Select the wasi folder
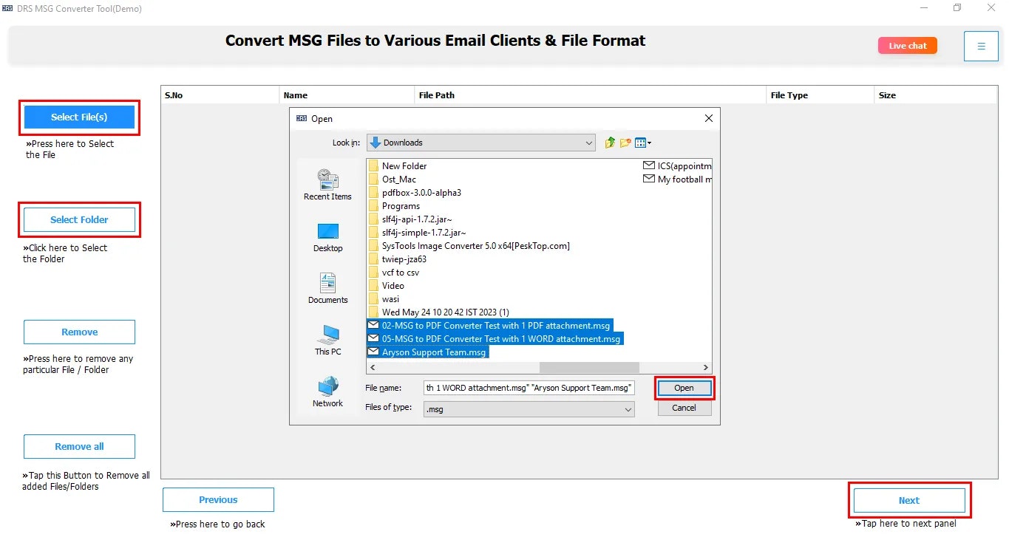Image resolution: width=1009 pixels, height=537 pixels. (x=384, y=299)
